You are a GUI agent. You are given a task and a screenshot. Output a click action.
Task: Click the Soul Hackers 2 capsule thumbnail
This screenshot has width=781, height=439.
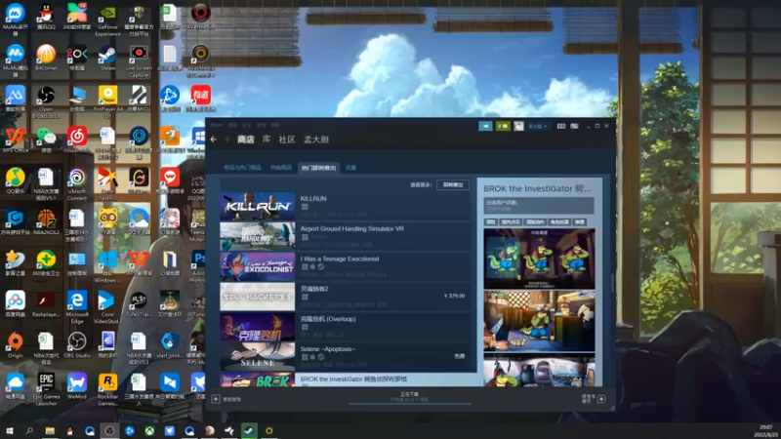tap(258, 297)
